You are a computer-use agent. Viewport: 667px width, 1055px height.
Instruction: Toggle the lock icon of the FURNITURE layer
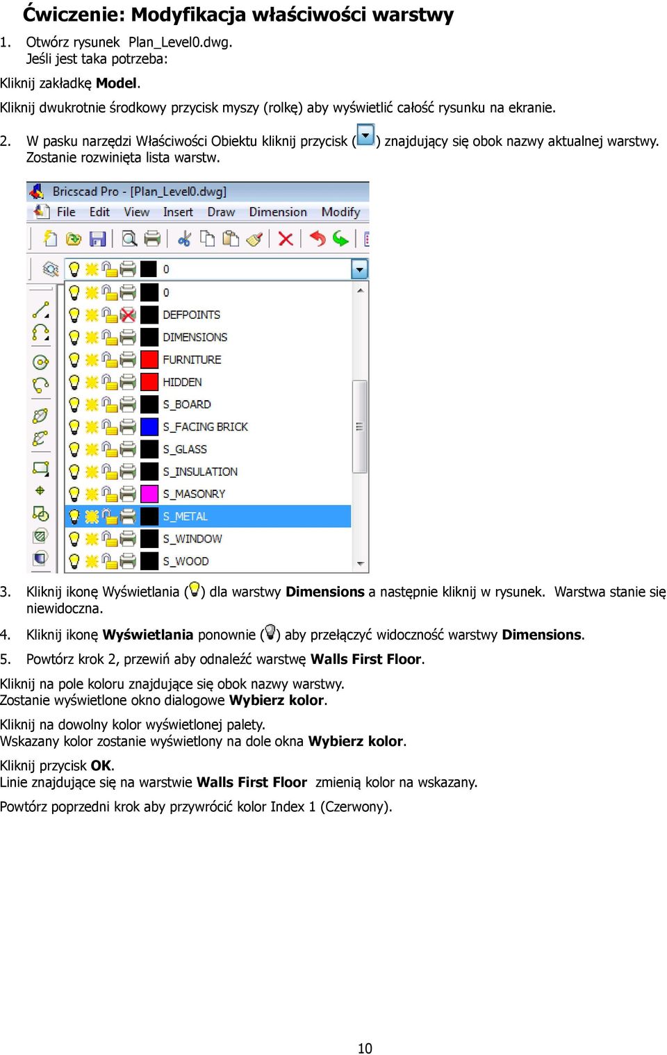110,359
